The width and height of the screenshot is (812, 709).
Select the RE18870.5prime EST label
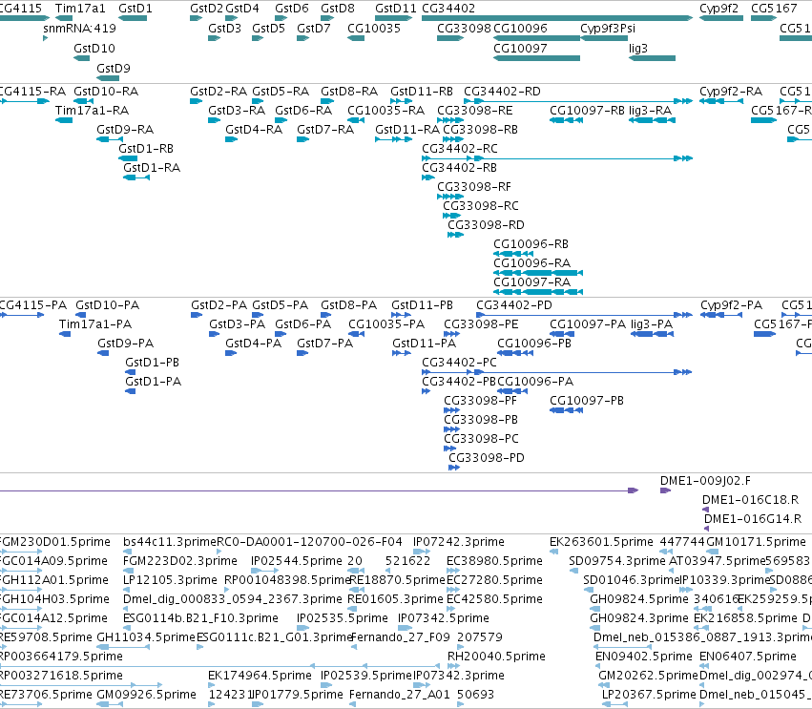pos(398,580)
